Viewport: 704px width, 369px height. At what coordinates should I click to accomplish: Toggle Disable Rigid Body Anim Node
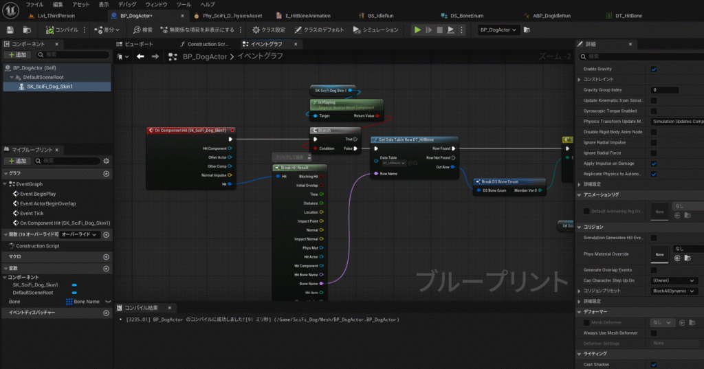pyautogui.click(x=654, y=132)
